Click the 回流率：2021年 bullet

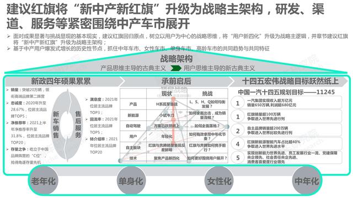click(x=101, y=126)
